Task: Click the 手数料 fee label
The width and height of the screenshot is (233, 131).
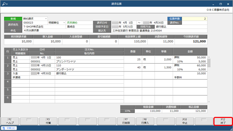Action: (178, 77)
